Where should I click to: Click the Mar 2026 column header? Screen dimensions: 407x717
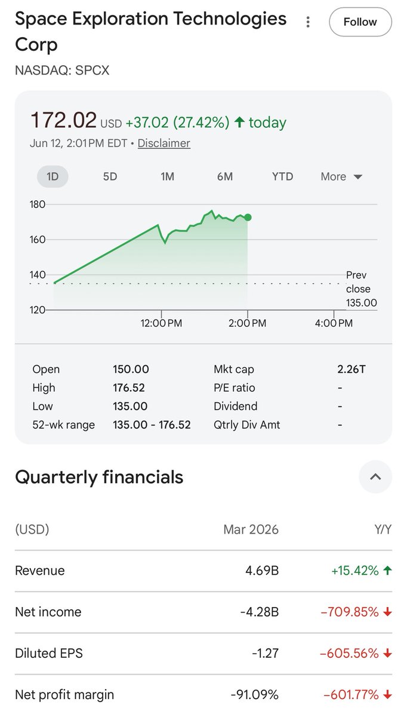(x=251, y=529)
